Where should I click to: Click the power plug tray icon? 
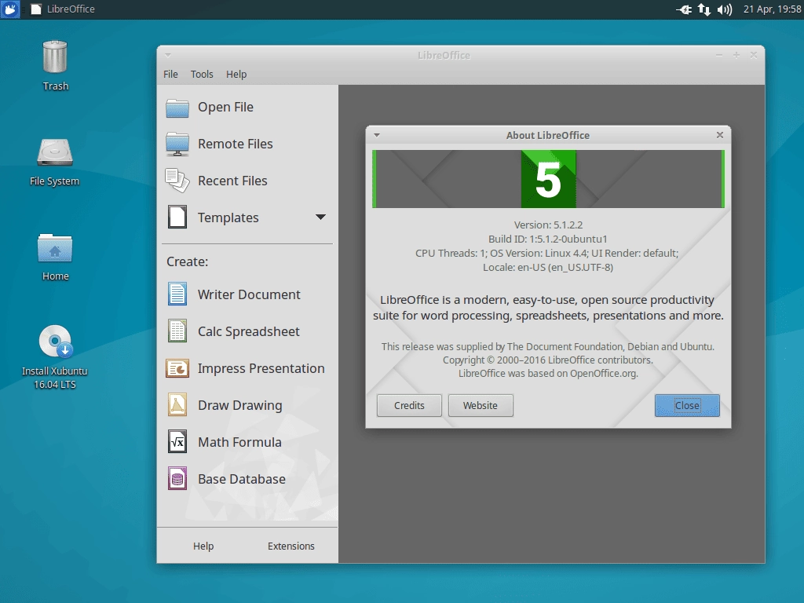[684, 9]
